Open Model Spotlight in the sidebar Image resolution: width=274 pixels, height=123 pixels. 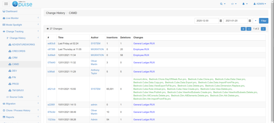(15, 25)
